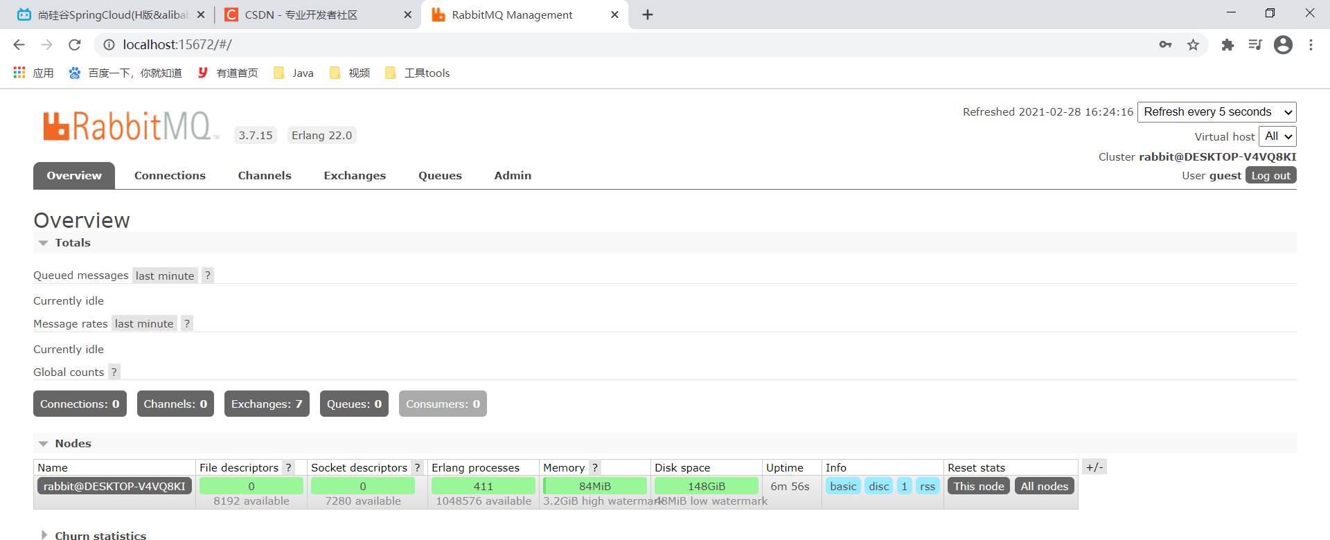This screenshot has height=540, width=1330.
Task: Open the Chrome profile avatar
Action: (x=1283, y=45)
